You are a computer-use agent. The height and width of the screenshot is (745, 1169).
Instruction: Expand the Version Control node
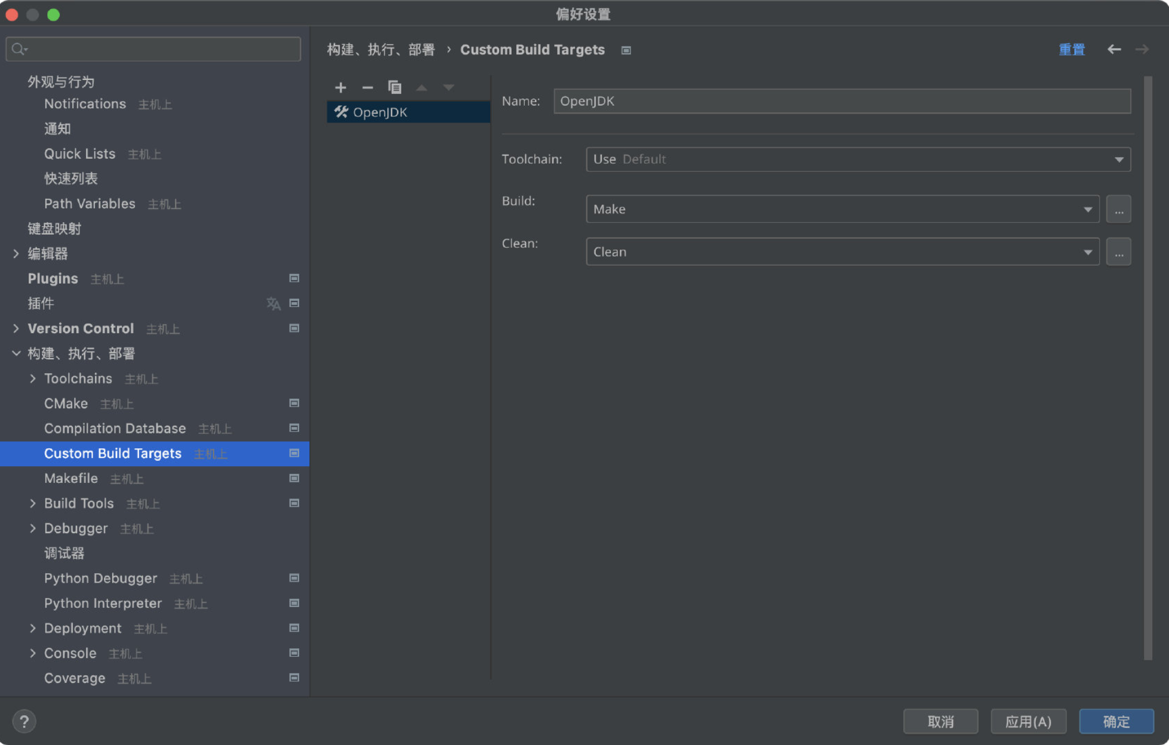pyautogui.click(x=16, y=328)
